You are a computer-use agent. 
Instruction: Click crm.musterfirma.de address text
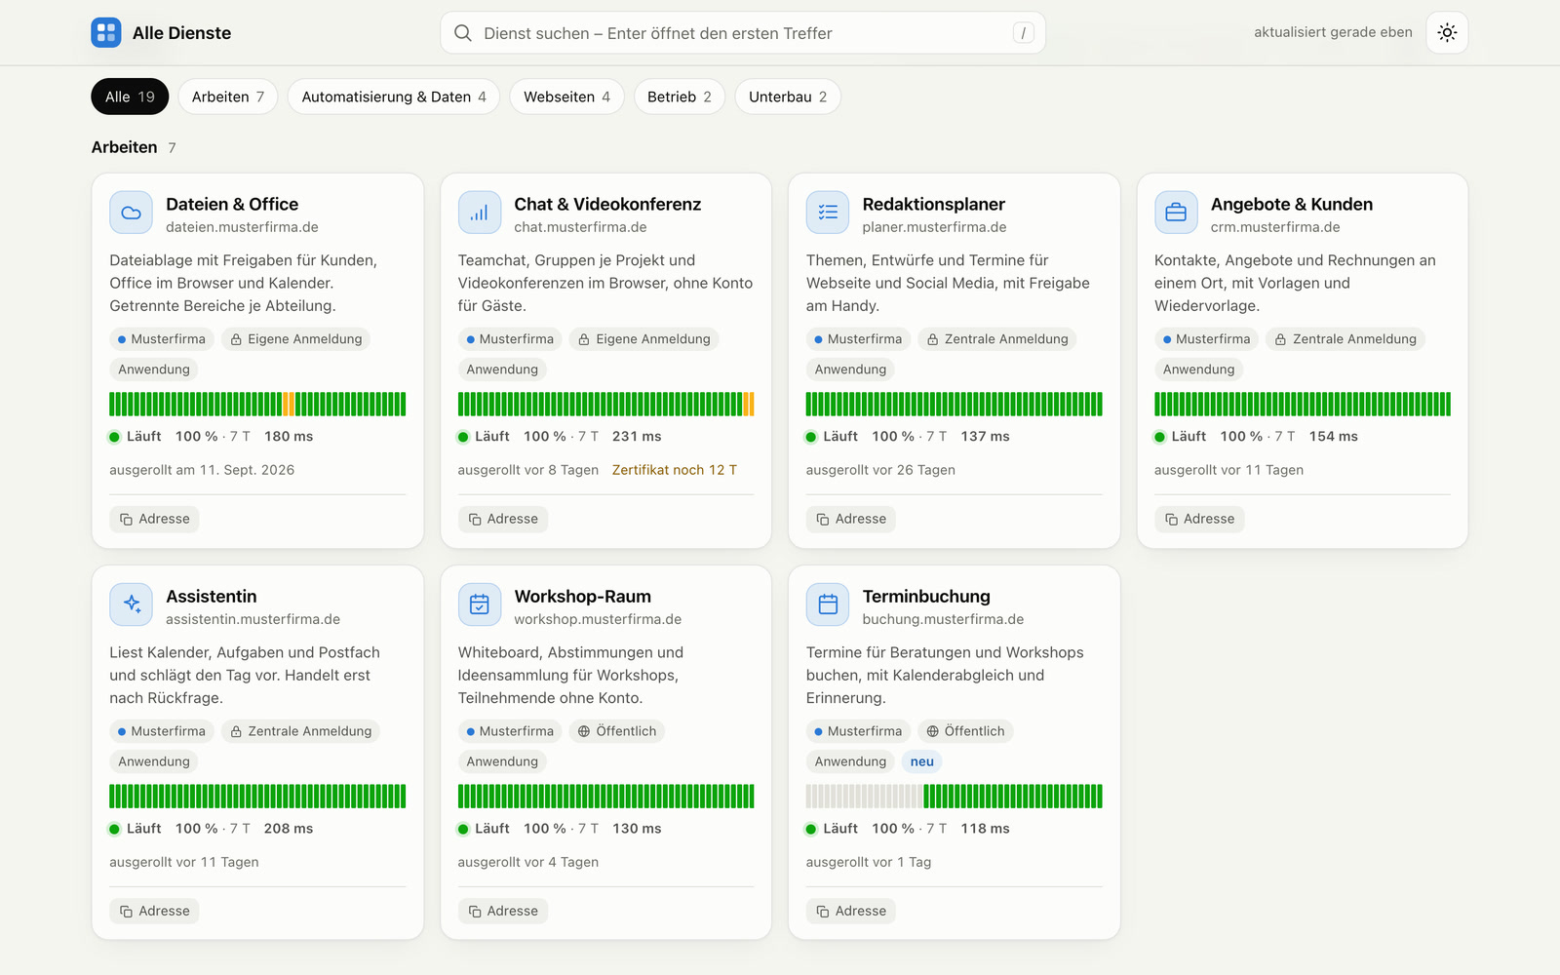pyautogui.click(x=1275, y=227)
